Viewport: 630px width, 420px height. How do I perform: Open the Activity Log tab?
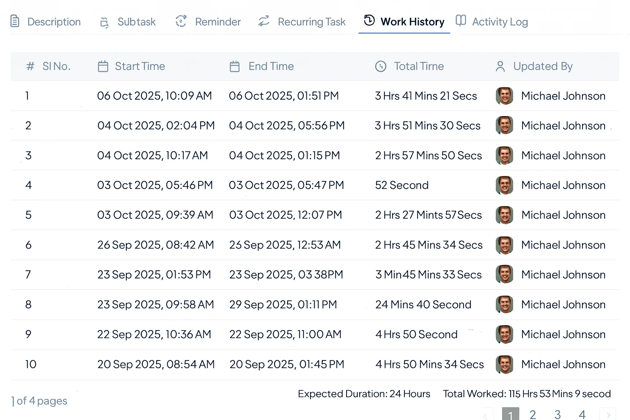(x=492, y=22)
